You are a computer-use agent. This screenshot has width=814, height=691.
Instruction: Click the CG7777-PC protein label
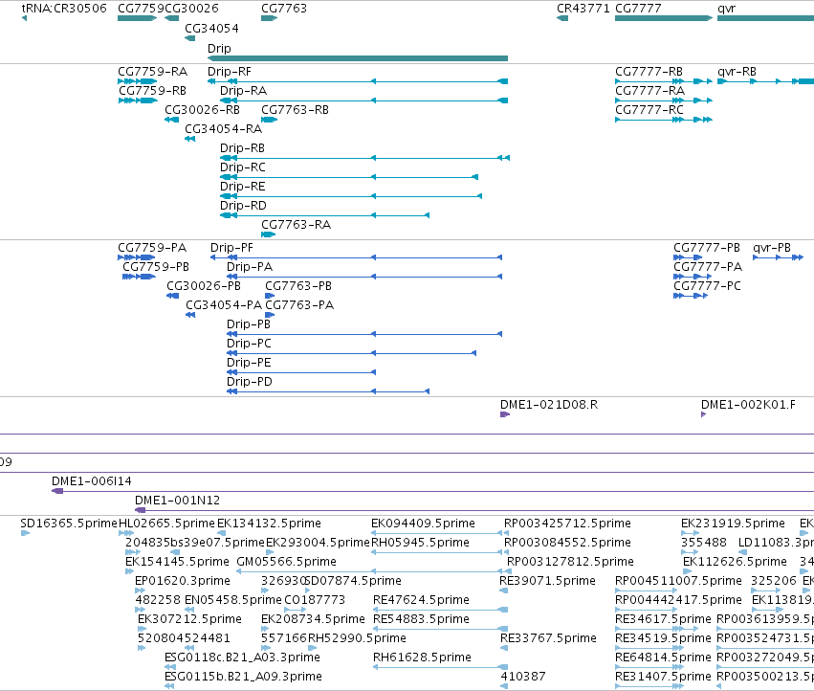pos(707,286)
